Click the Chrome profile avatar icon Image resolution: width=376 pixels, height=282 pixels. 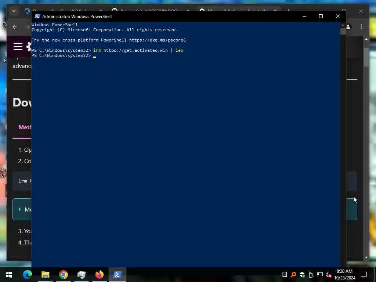(x=348, y=27)
